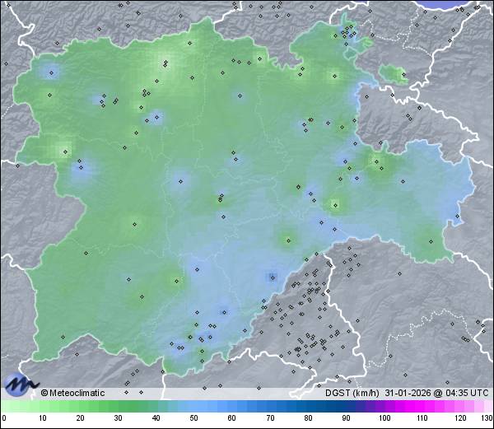Image resolution: width=494 pixels, height=429 pixels.
Task: Select the 70 km/h legend label
Action: [x=269, y=419]
